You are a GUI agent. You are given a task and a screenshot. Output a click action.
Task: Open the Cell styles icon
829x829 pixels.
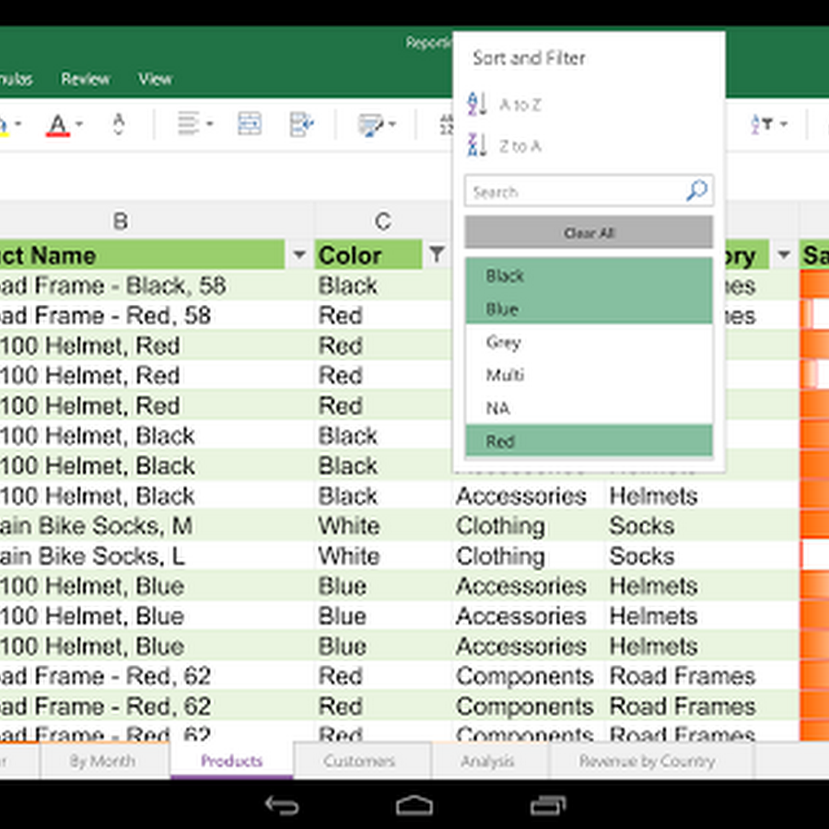click(370, 125)
